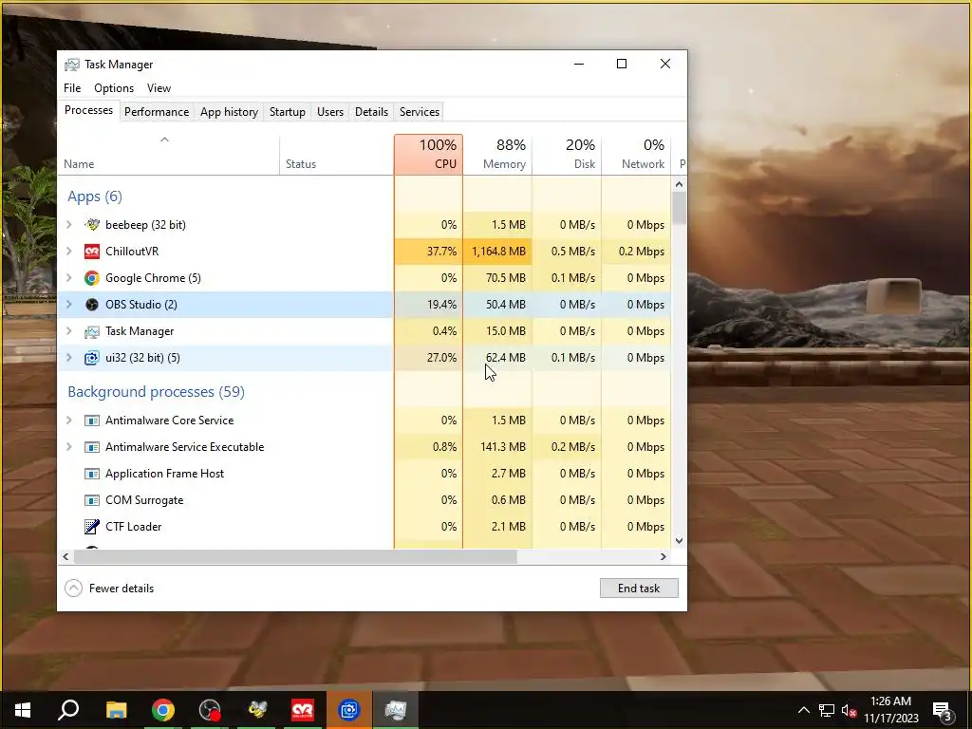Screen dimensions: 972x729
Task: Click the Google Chrome process icon
Action: click(x=92, y=278)
